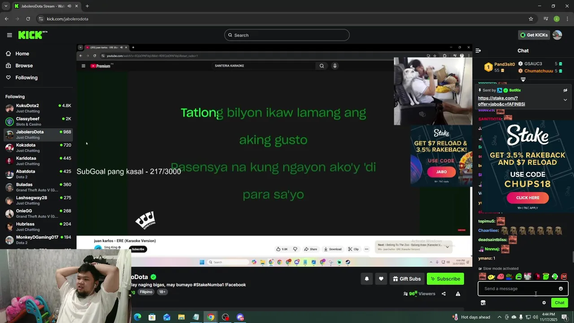Image resolution: width=574 pixels, height=323 pixels.
Task: Insert the yellow blob emote
Action: [x=491, y=277]
